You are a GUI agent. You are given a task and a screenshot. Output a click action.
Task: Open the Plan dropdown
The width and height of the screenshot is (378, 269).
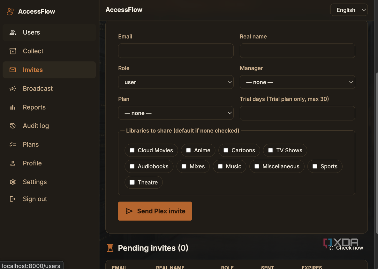tap(176, 113)
